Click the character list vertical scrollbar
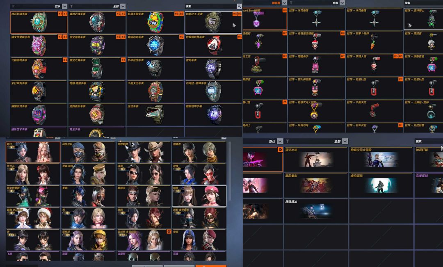 229,171
